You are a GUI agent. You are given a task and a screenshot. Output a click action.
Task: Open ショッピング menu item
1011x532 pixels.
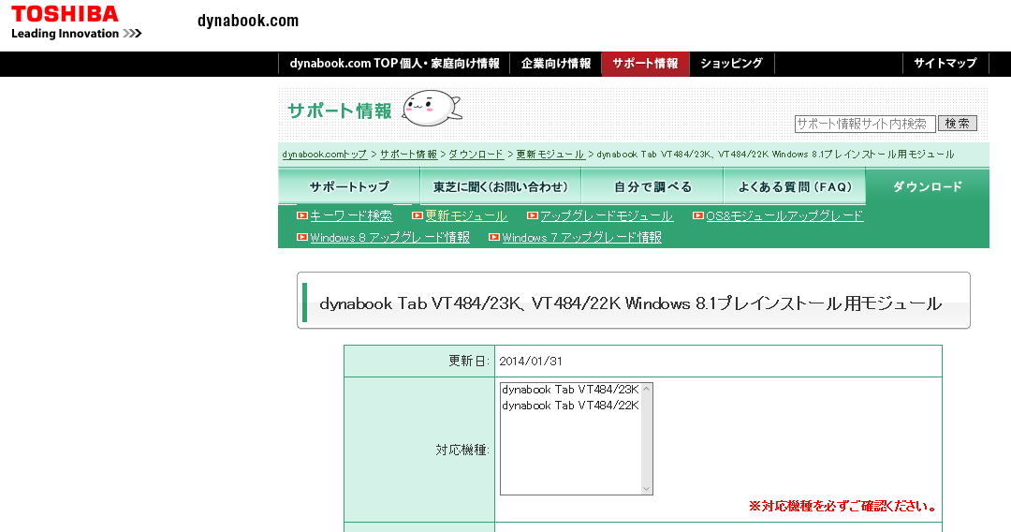point(732,64)
